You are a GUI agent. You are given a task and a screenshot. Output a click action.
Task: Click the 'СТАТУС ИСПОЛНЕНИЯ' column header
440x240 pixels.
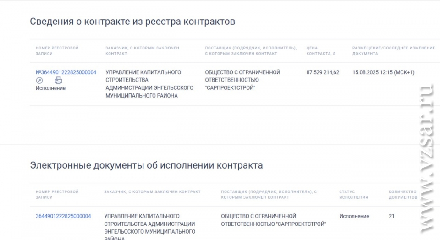point(353,195)
